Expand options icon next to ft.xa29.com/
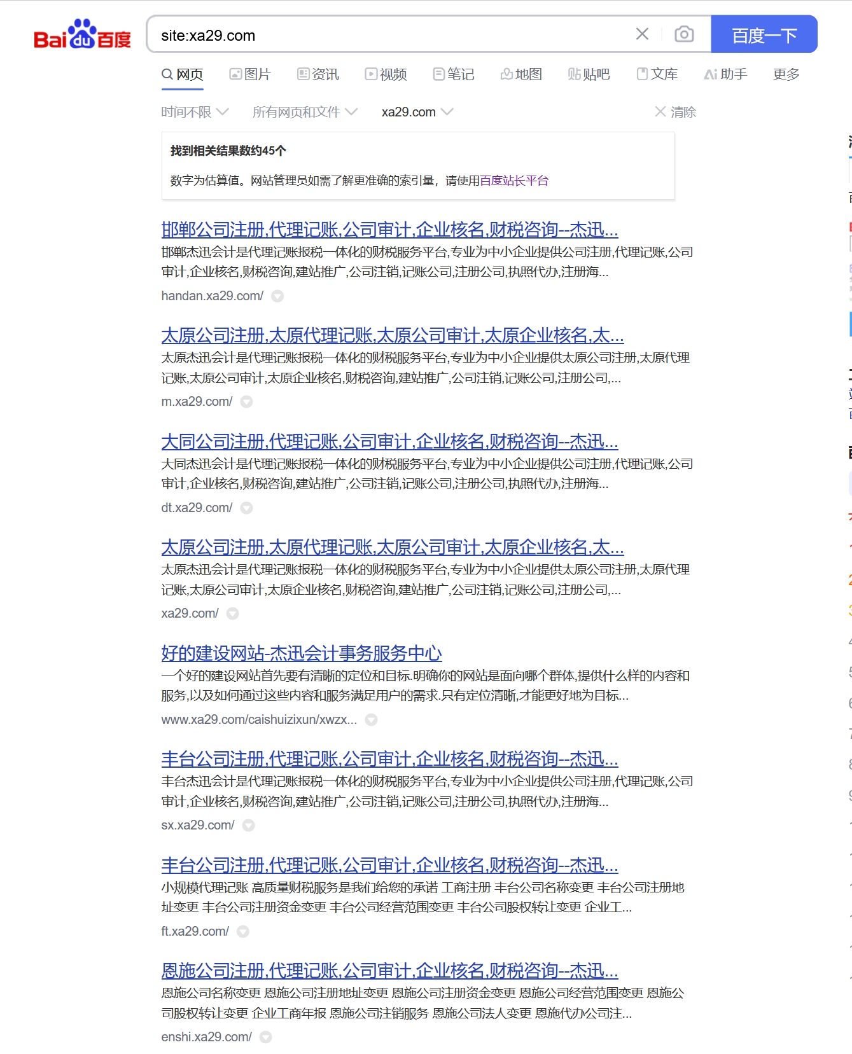Viewport: 852px width, 1054px height. pos(243,931)
